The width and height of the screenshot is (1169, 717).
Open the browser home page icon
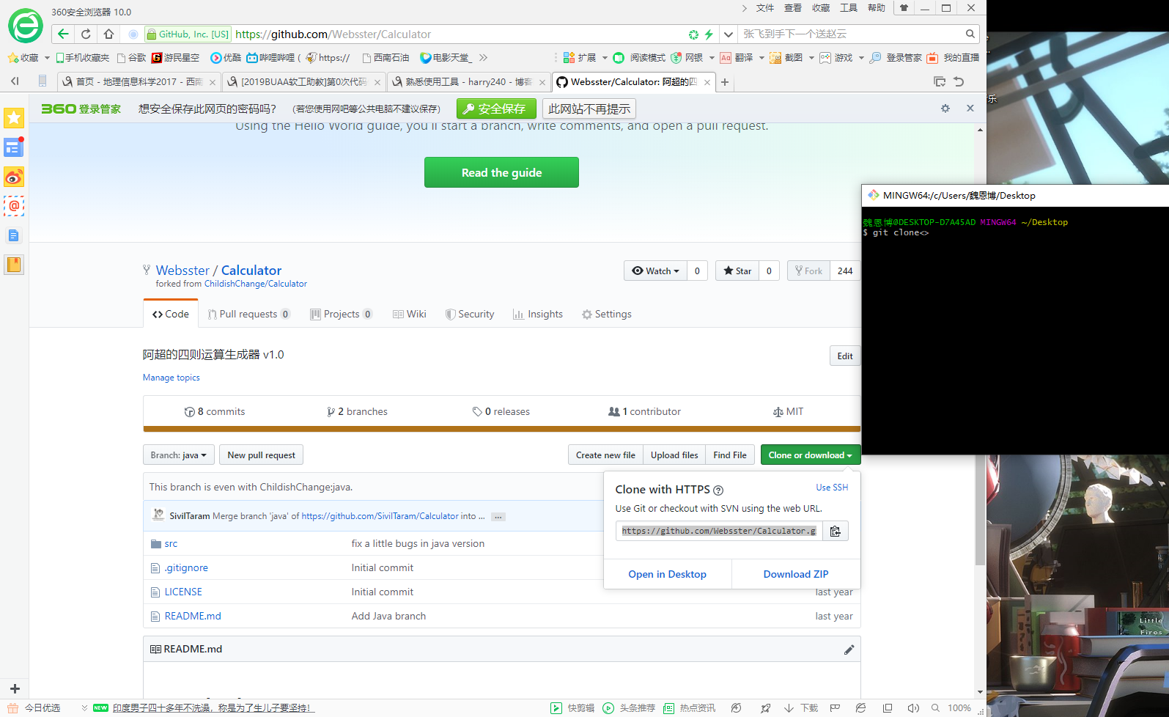[108, 34]
